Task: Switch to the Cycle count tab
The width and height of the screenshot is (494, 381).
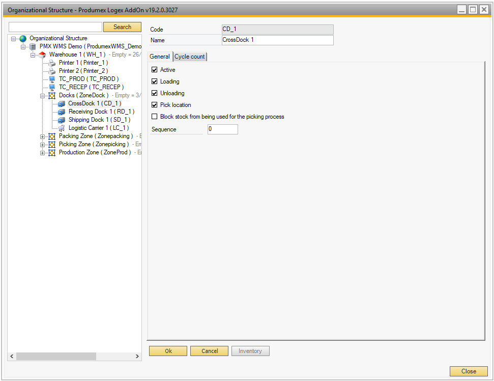Action: pos(190,57)
